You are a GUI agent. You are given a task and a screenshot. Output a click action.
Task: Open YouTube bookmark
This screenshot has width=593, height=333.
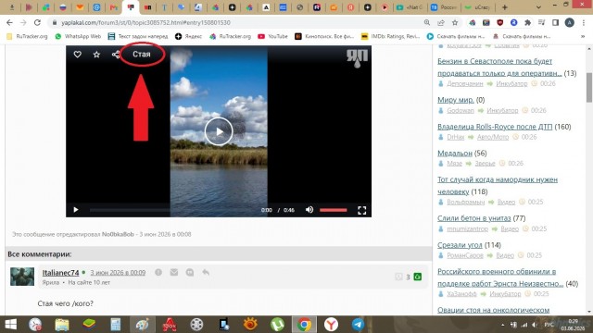(272, 36)
